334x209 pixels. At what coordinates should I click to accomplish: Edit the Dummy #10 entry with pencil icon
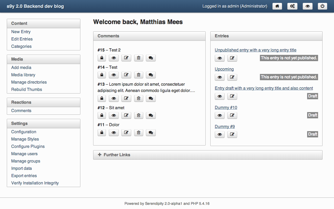point(232,115)
